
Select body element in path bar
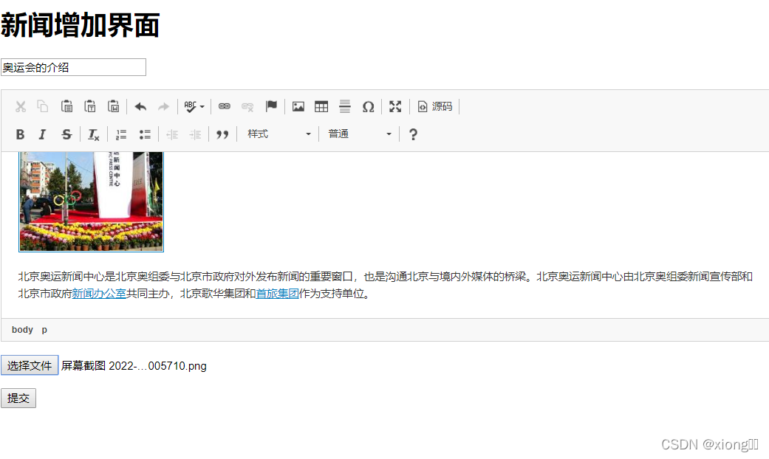click(22, 330)
